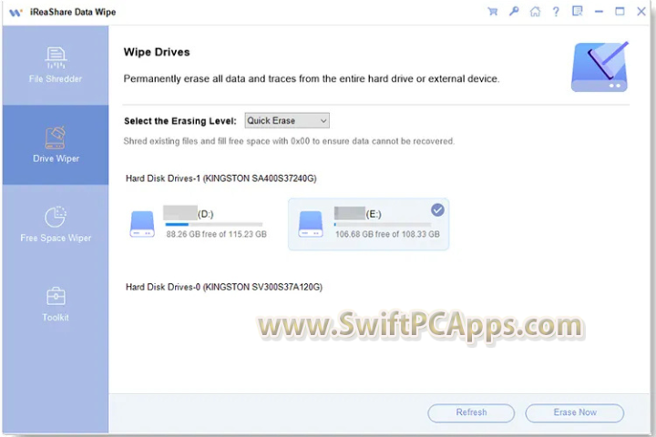Click the E: drive usage bar
656x437 pixels.
point(383,225)
